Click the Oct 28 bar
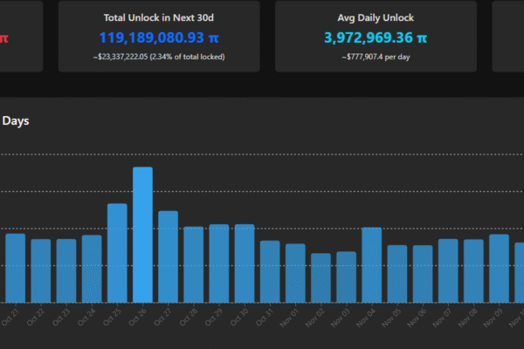Viewport: 524px width, 349px height. point(193,263)
